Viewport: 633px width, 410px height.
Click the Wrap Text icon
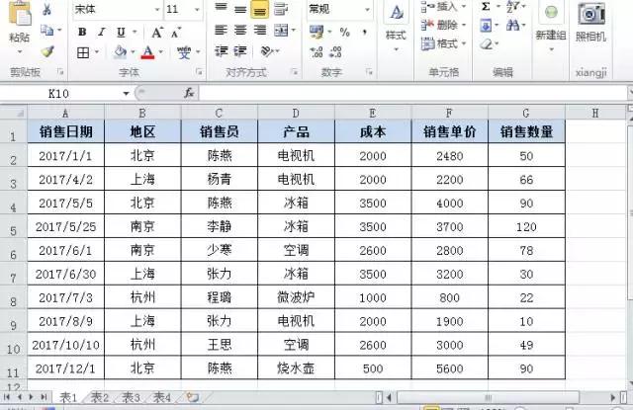[x=281, y=9]
